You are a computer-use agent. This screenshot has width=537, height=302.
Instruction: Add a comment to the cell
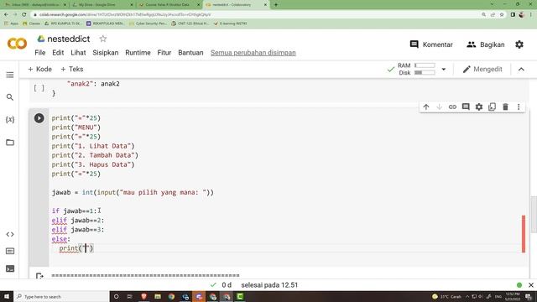pos(466,107)
